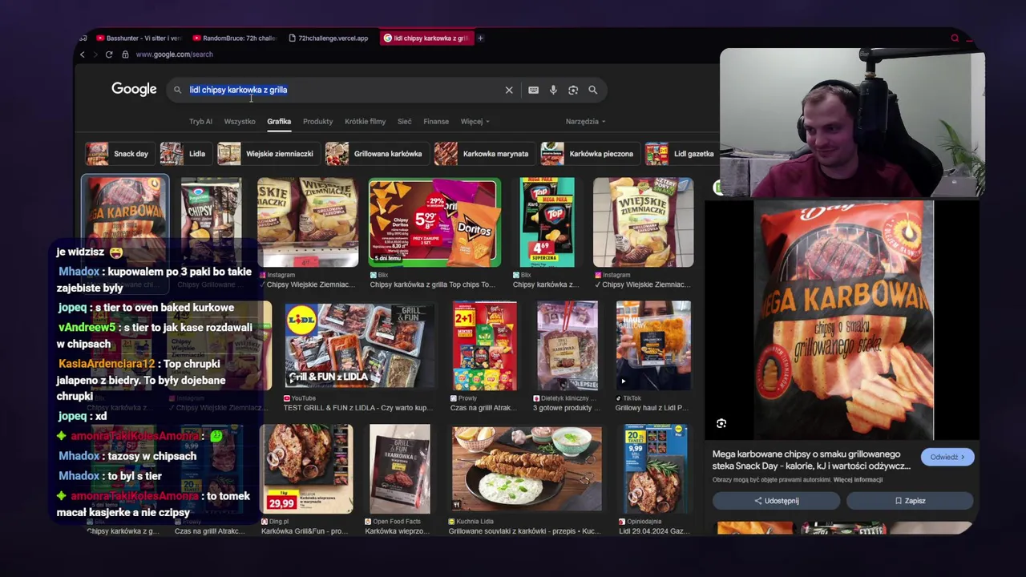This screenshot has height=577, width=1026.
Task: Open the first Instagram Wiejskie Ziemniaczki thumbnail
Action: 308,222
